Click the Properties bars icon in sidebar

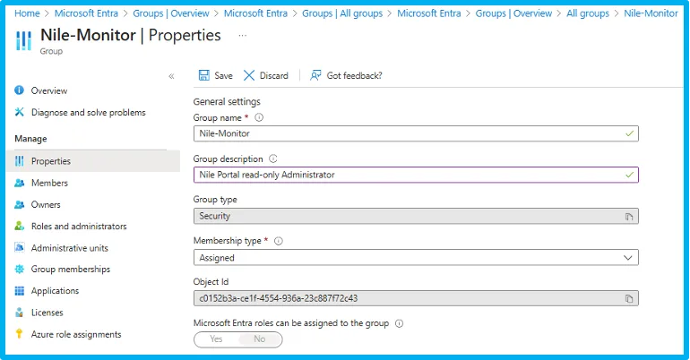pos(20,161)
